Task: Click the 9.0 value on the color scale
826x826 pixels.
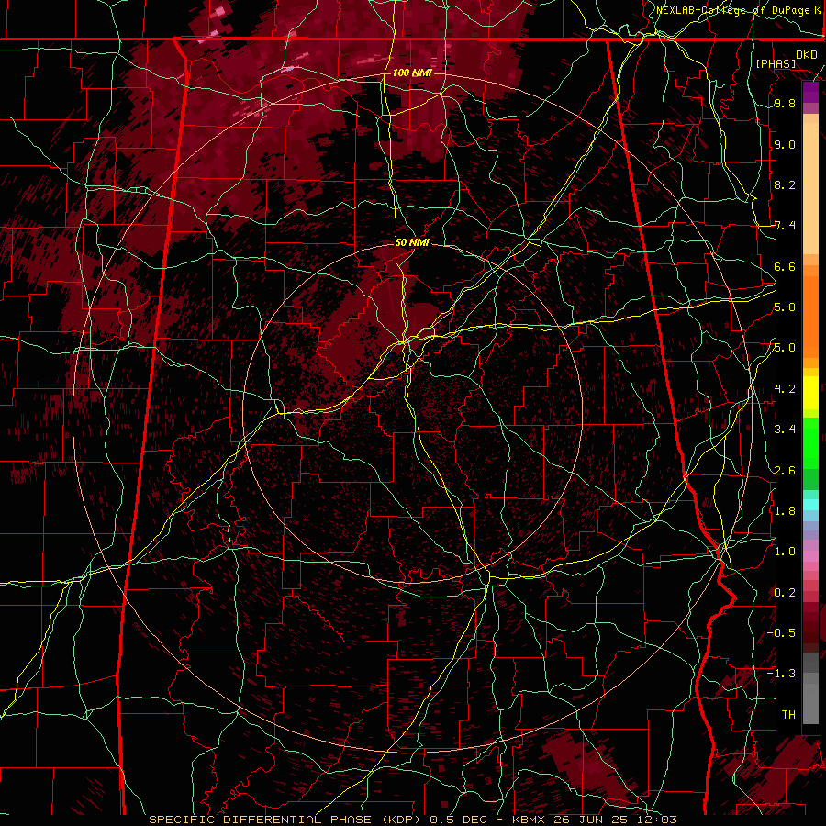Action: [785, 144]
